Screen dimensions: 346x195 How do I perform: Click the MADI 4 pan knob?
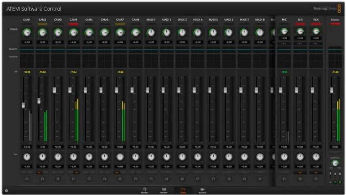(x=198, y=157)
